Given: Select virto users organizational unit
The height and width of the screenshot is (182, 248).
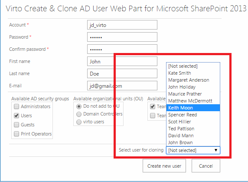Looking at the screenshot, I should point(79,122).
